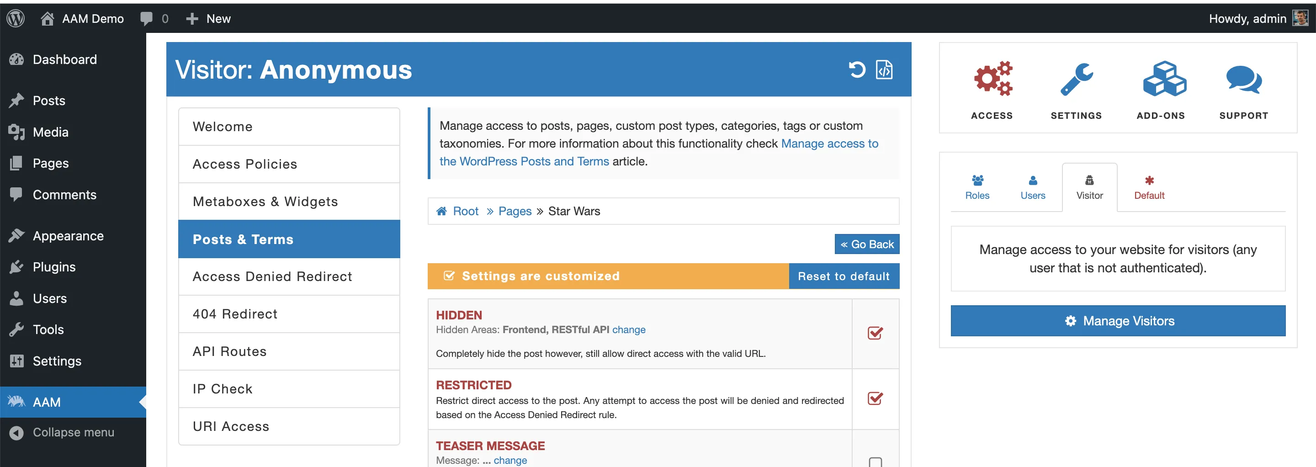Click the Plugins plug icon in sidebar
Screen dimensions: 1316x467
(16, 267)
